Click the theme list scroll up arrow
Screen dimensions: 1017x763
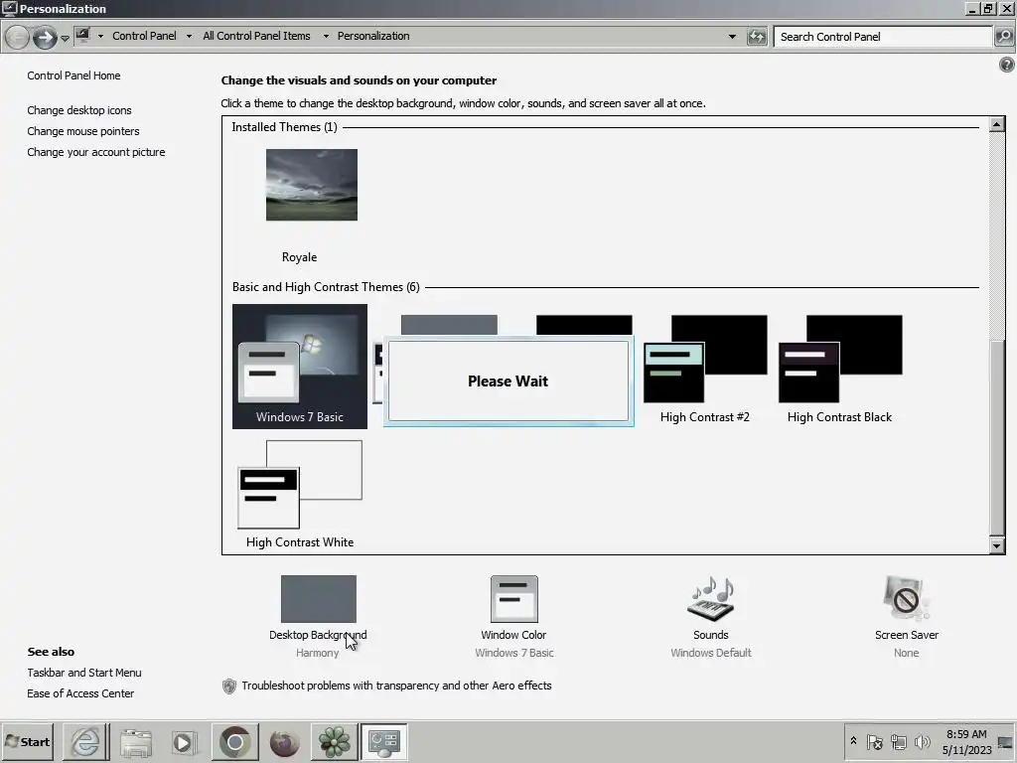997,124
